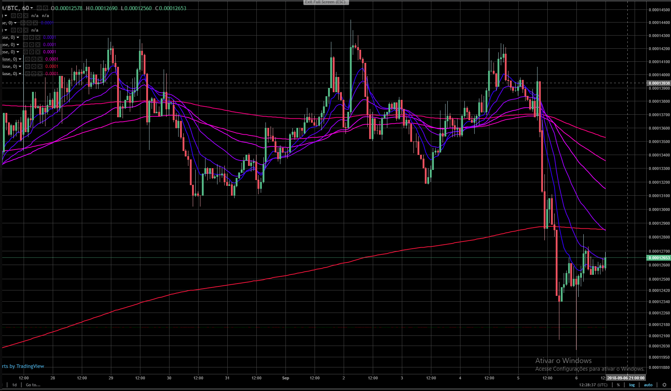Remove the red-valued 'lose, 0)' indicator
Image resolution: width=671 pixels, height=391 pixels.
pyautogui.click(x=40, y=66)
